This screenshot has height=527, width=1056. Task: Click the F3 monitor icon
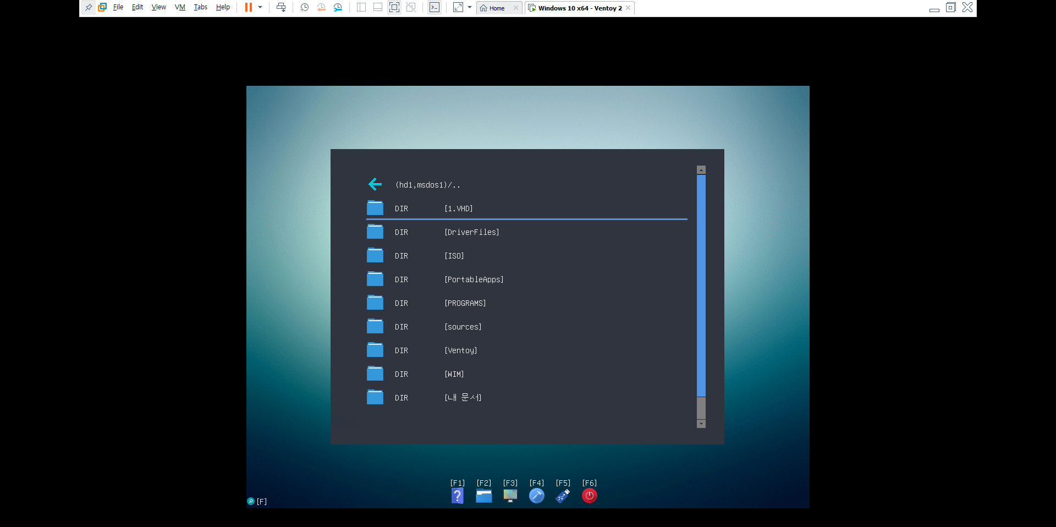510,496
